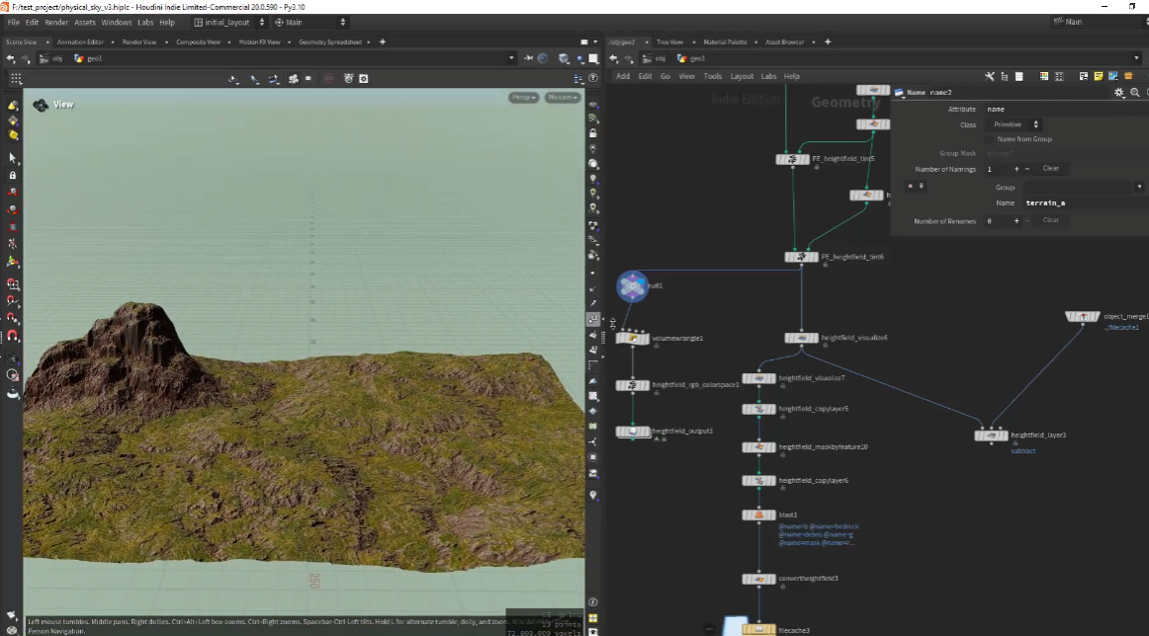Click the camera View tool icon in viewport
Viewport: 1149px width, 636px height.
(x=41, y=106)
